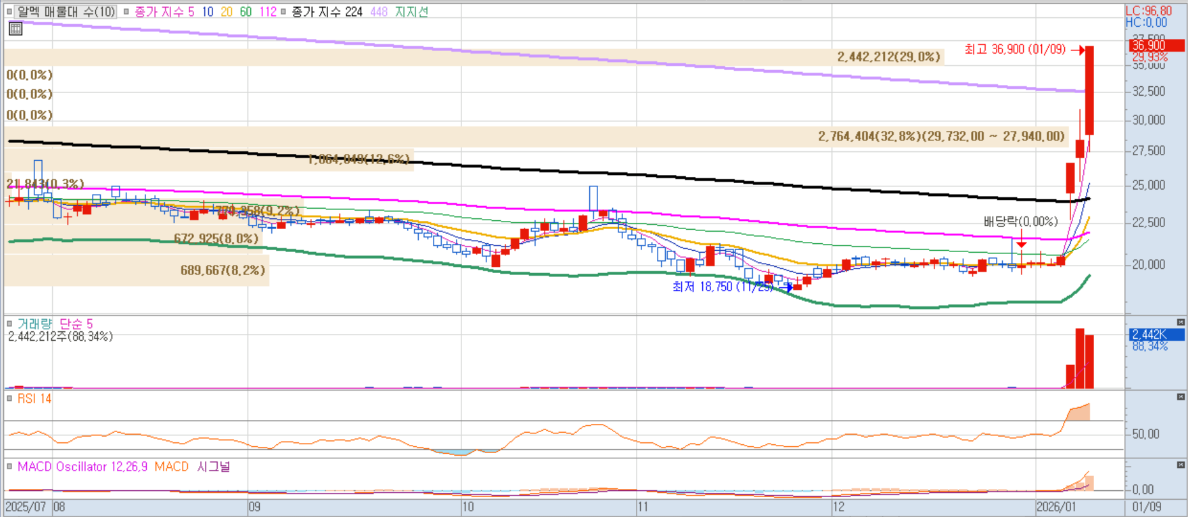Click the red 36,900 current price tag
1188x517 pixels.
point(1157,45)
